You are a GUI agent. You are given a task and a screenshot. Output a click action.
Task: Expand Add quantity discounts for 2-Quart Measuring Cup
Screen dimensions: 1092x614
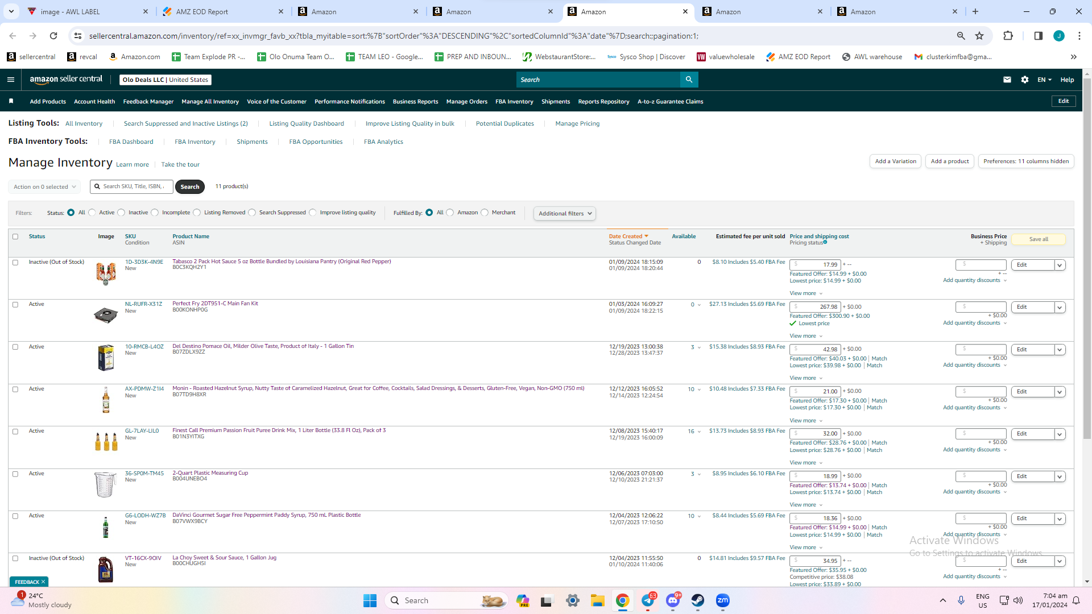coord(975,492)
